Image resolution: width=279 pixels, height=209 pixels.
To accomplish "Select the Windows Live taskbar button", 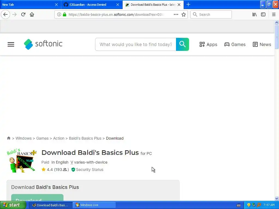I will (94, 205).
